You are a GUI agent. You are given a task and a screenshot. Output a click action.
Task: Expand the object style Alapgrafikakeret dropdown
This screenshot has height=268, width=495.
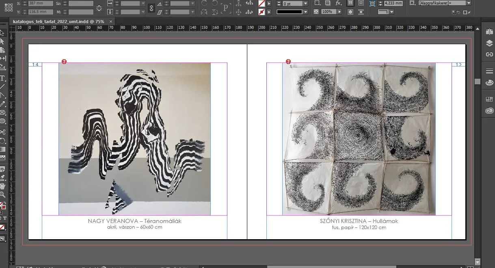(x=469, y=3)
